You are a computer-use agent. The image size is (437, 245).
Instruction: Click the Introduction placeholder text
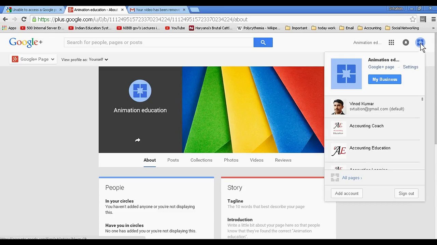[x=274, y=231]
